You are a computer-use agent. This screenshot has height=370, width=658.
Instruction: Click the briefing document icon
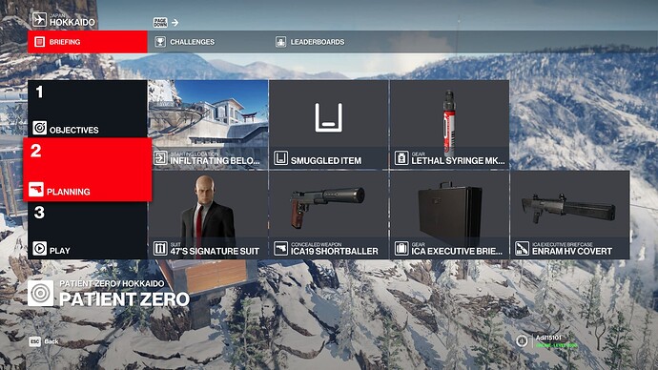click(x=39, y=42)
